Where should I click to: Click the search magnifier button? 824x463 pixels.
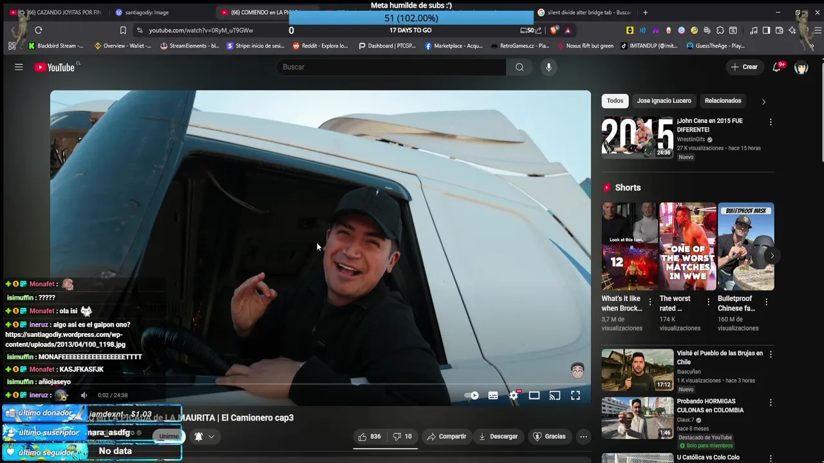(520, 67)
